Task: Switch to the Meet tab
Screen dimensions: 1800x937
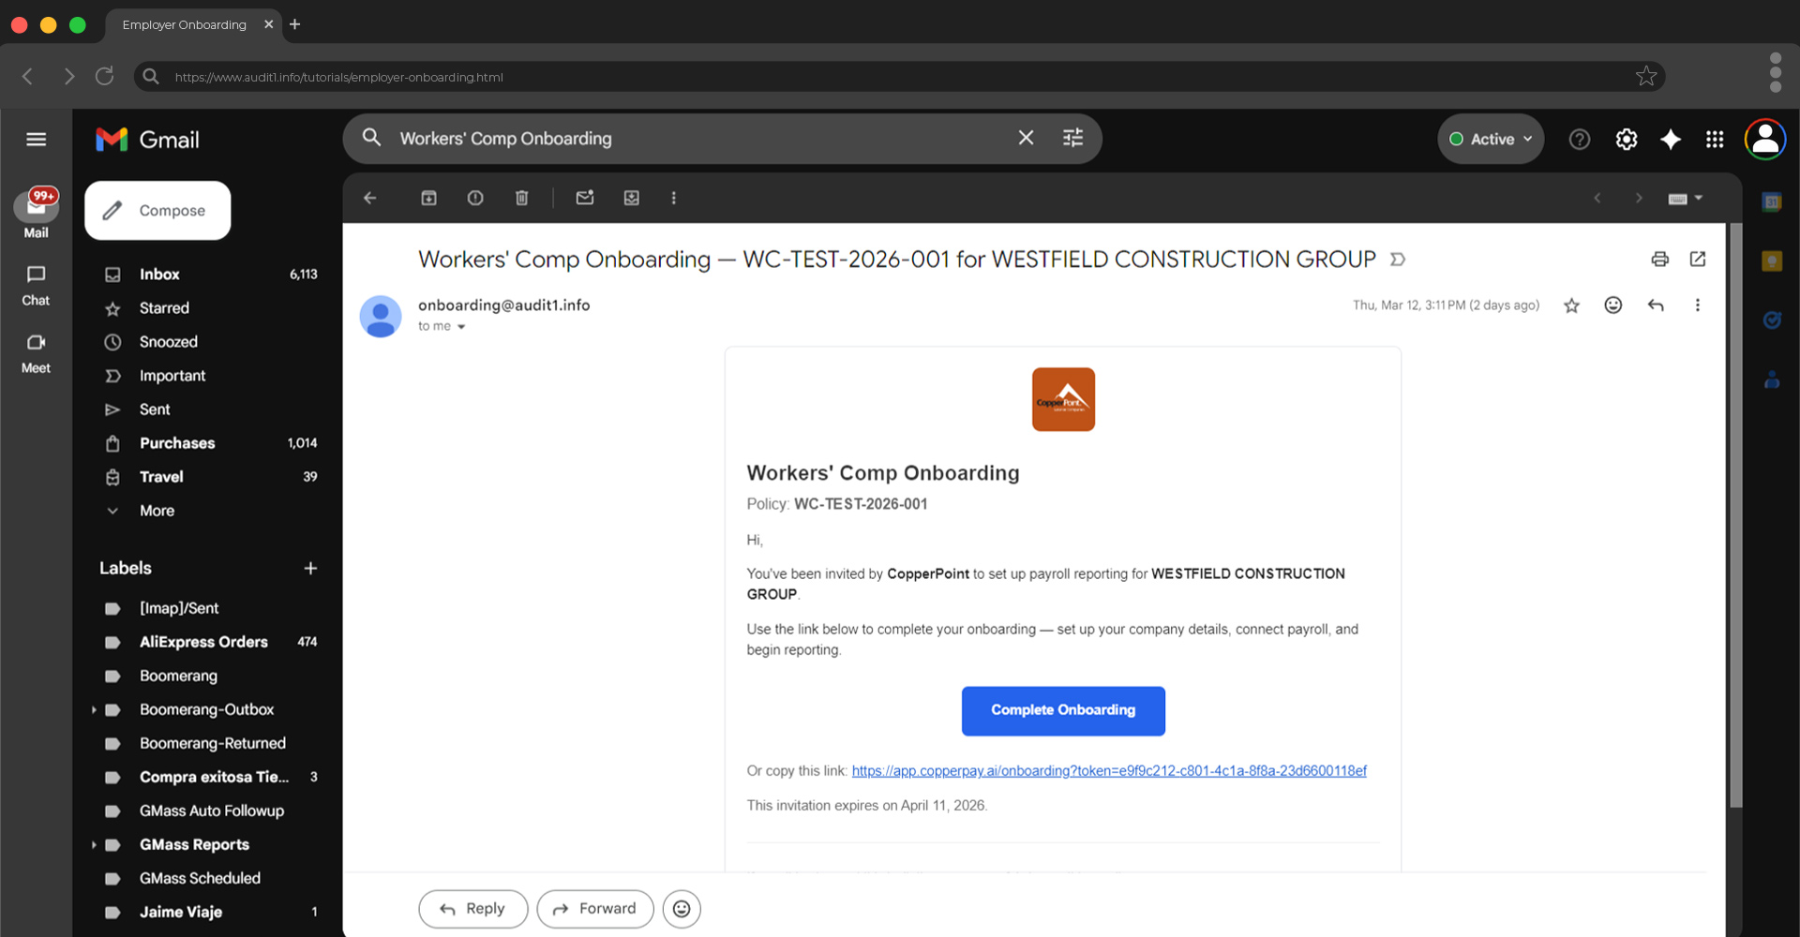Action: (35, 353)
